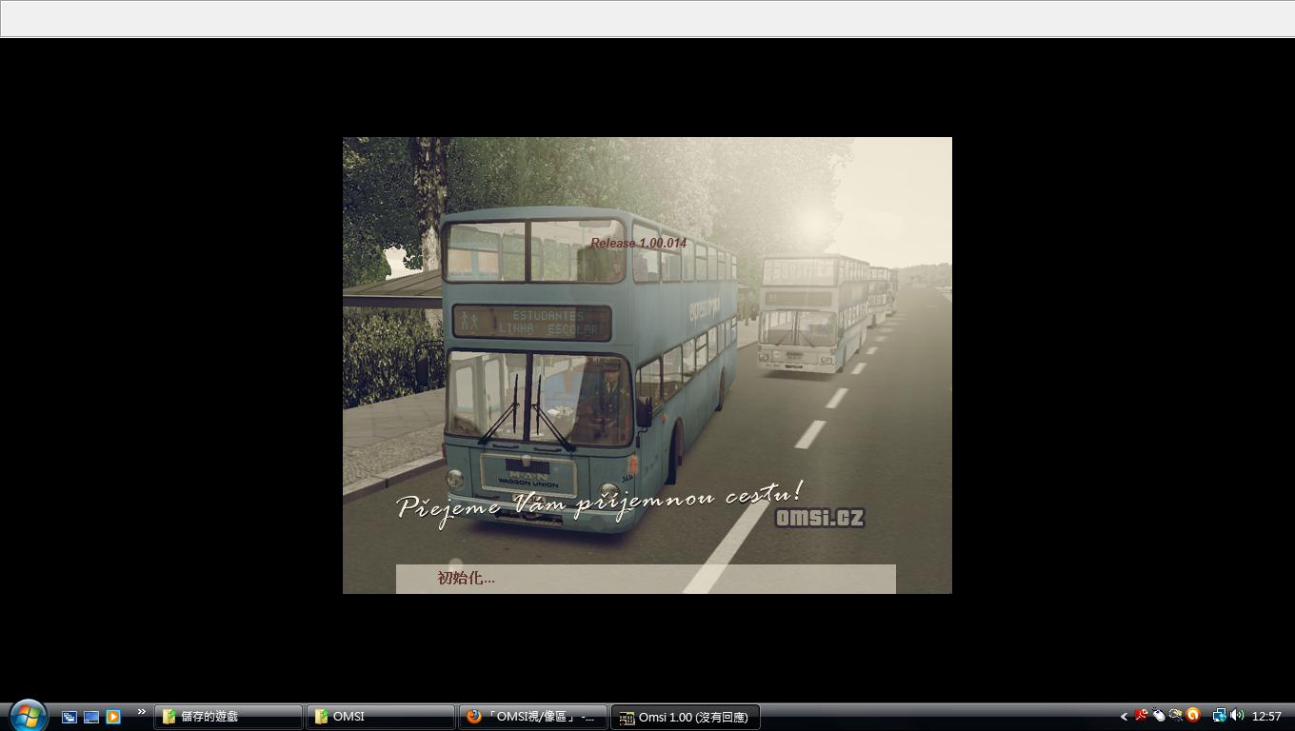1295x731 pixels.
Task: Switch to the OMSI folder taskbar button
Action: pos(380,717)
